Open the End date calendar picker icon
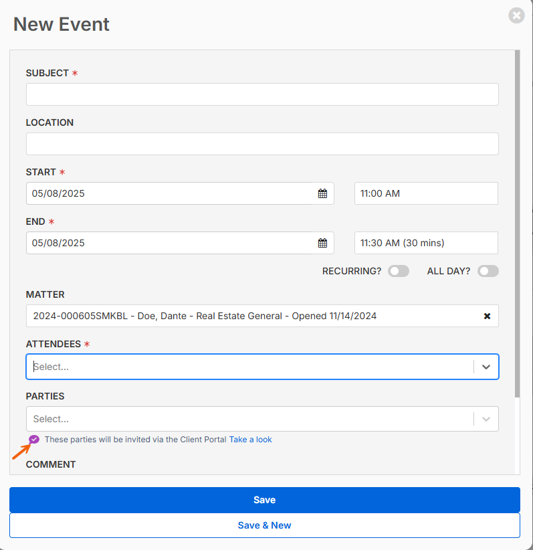This screenshot has width=533, height=550. (x=322, y=243)
